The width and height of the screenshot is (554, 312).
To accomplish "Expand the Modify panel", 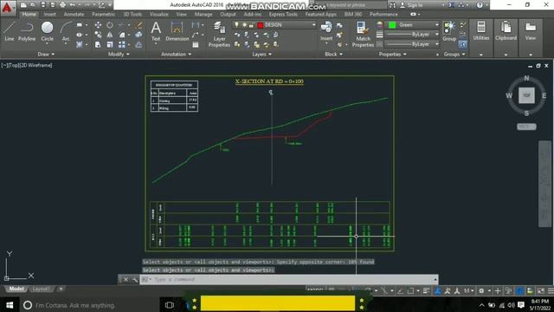I will 119,54.
